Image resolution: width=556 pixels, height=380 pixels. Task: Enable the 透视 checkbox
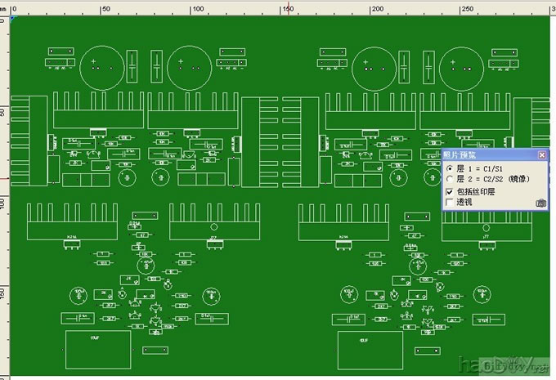click(449, 202)
